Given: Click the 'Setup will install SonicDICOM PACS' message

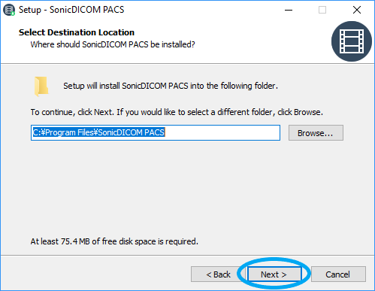Looking at the screenshot, I should 171,86.
